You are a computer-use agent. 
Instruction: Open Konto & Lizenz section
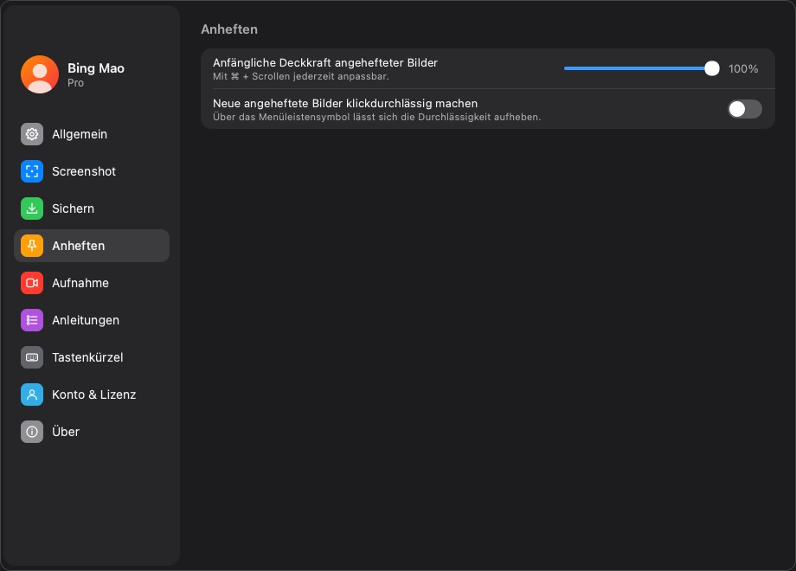click(92, 395)
